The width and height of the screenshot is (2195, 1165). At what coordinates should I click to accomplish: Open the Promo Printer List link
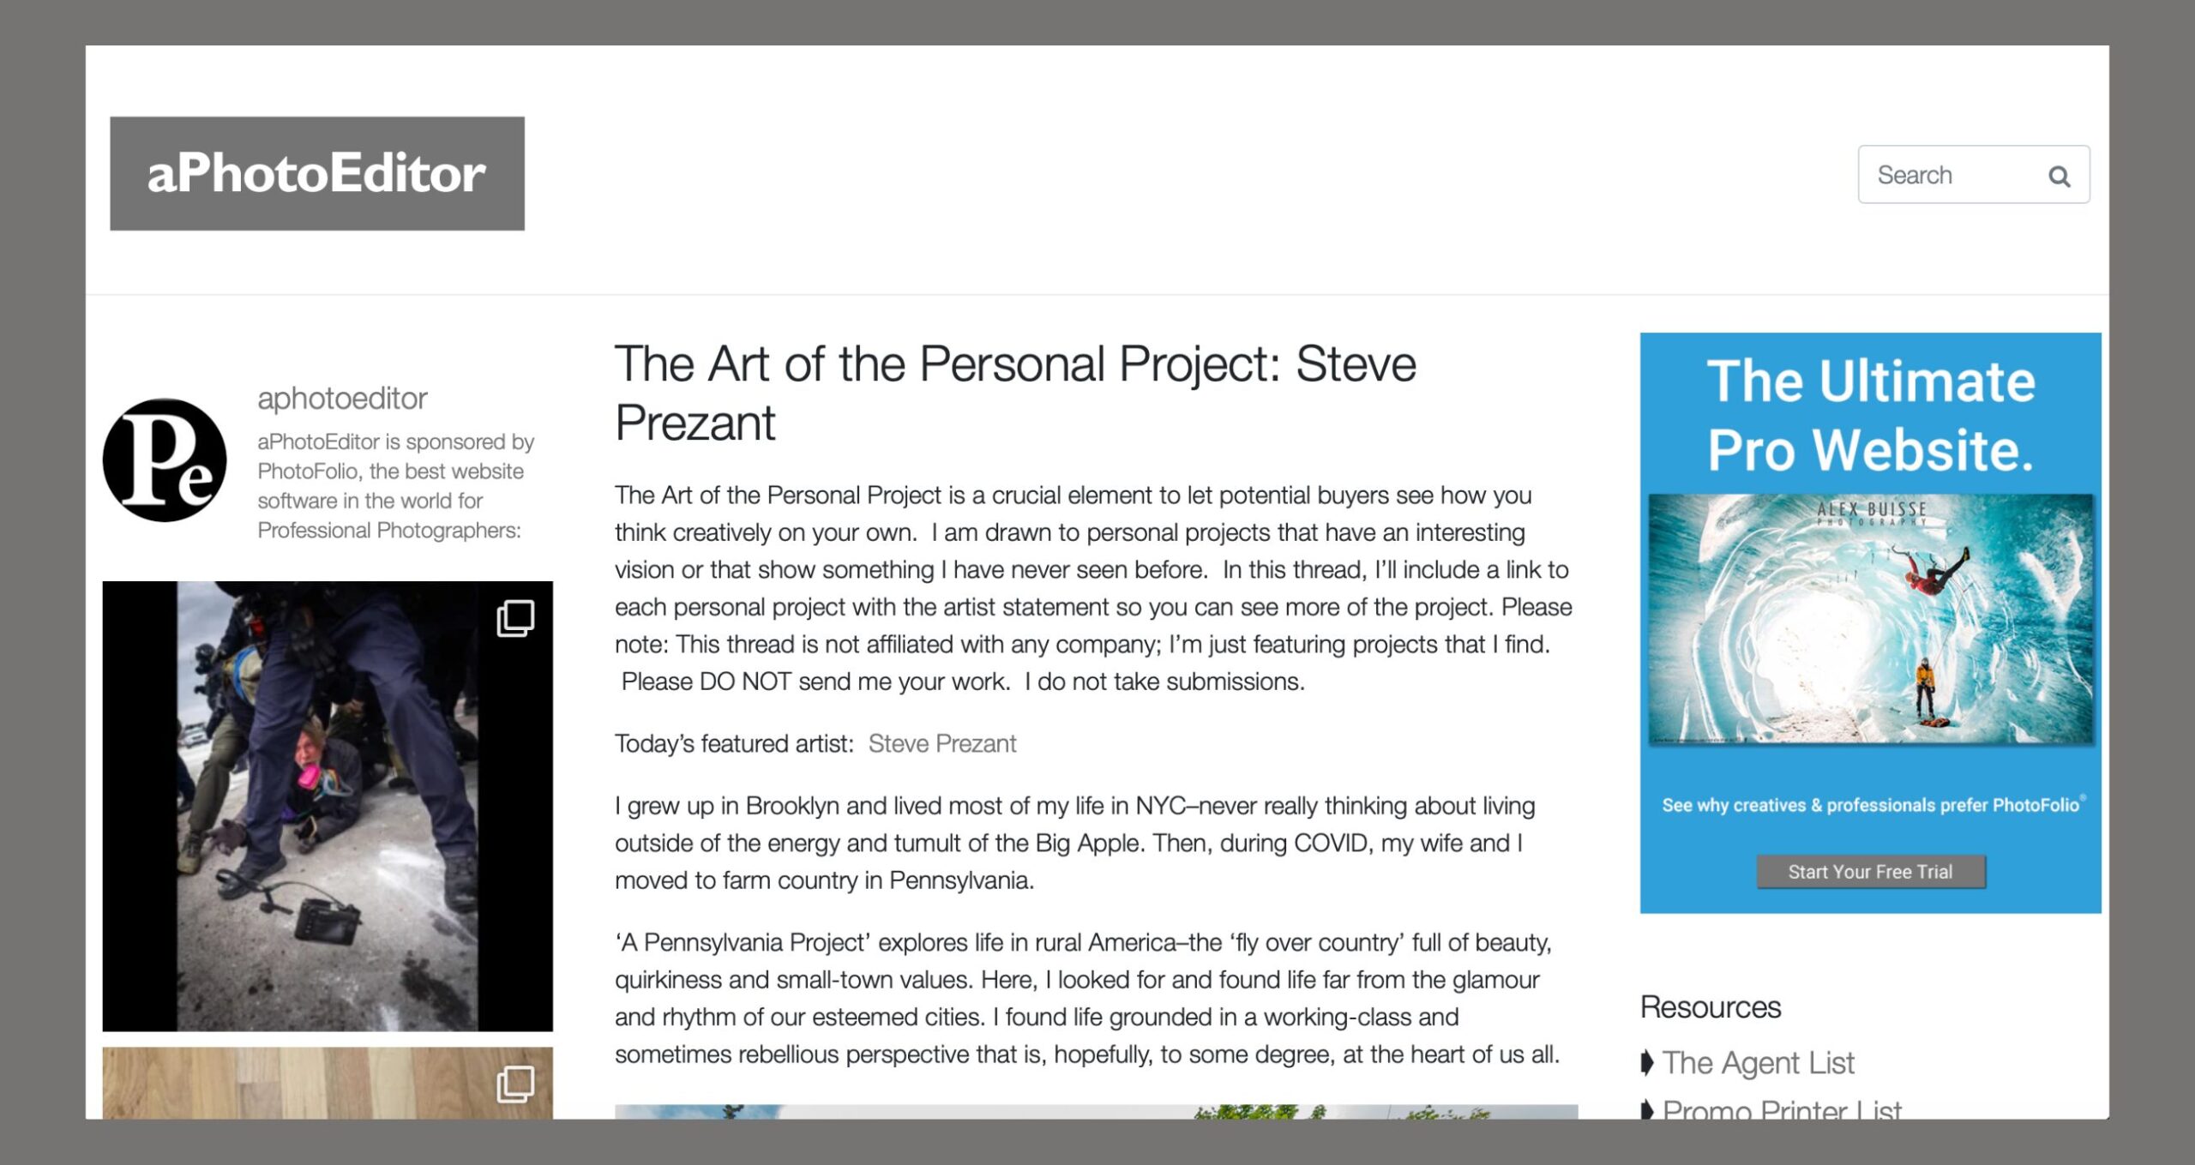1782,1110
